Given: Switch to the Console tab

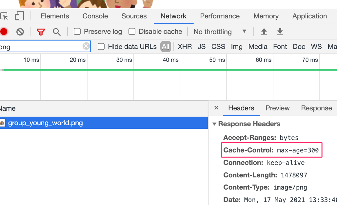Looking at the screenshot, I should [x=95, y=16].
